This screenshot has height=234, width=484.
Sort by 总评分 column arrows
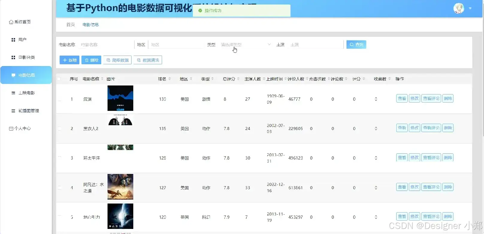(x=238, y=79)
